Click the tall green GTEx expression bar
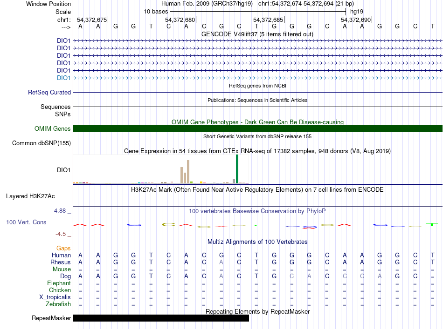This screenshot has height=329, width=443. click(x=237, y=169)
